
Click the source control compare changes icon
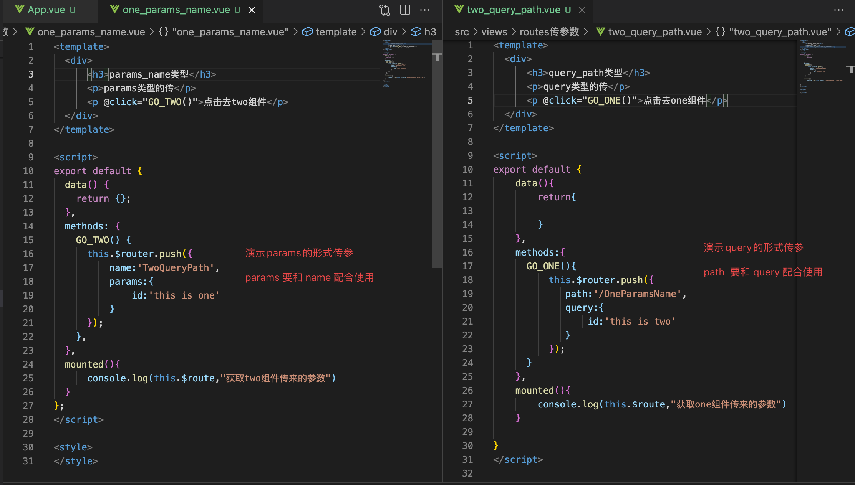pos(384,10)
